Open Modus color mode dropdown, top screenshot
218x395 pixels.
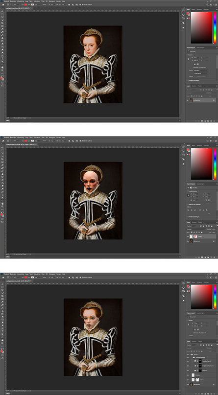(201, 70)
